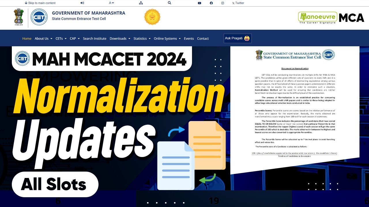Expand the CETs menu
Viewport: 369px width, 207px height.
click(61, 39)
